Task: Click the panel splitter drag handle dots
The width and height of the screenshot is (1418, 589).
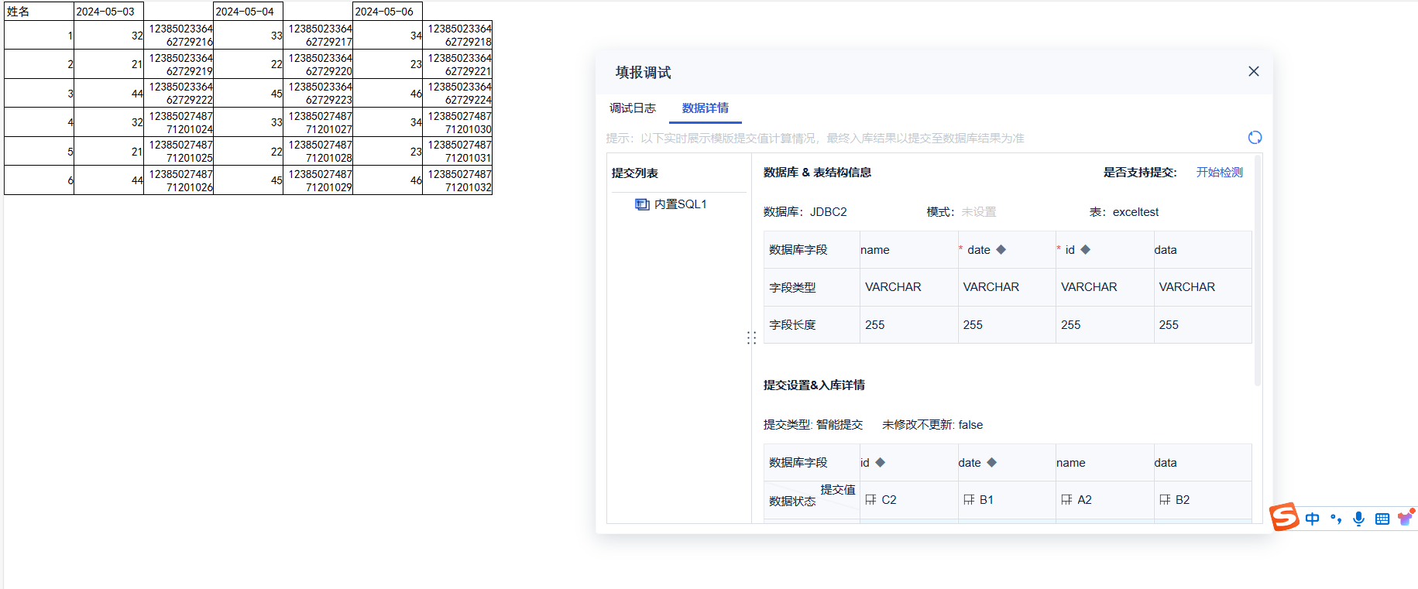Action: (751, 337)
